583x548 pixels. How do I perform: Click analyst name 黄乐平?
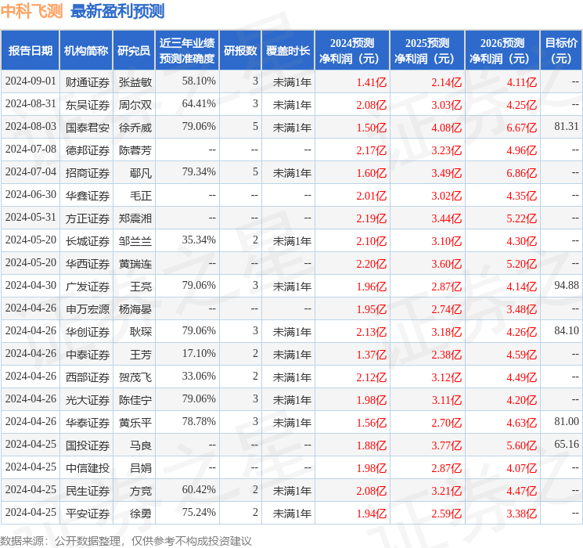(x=135, y=423)
